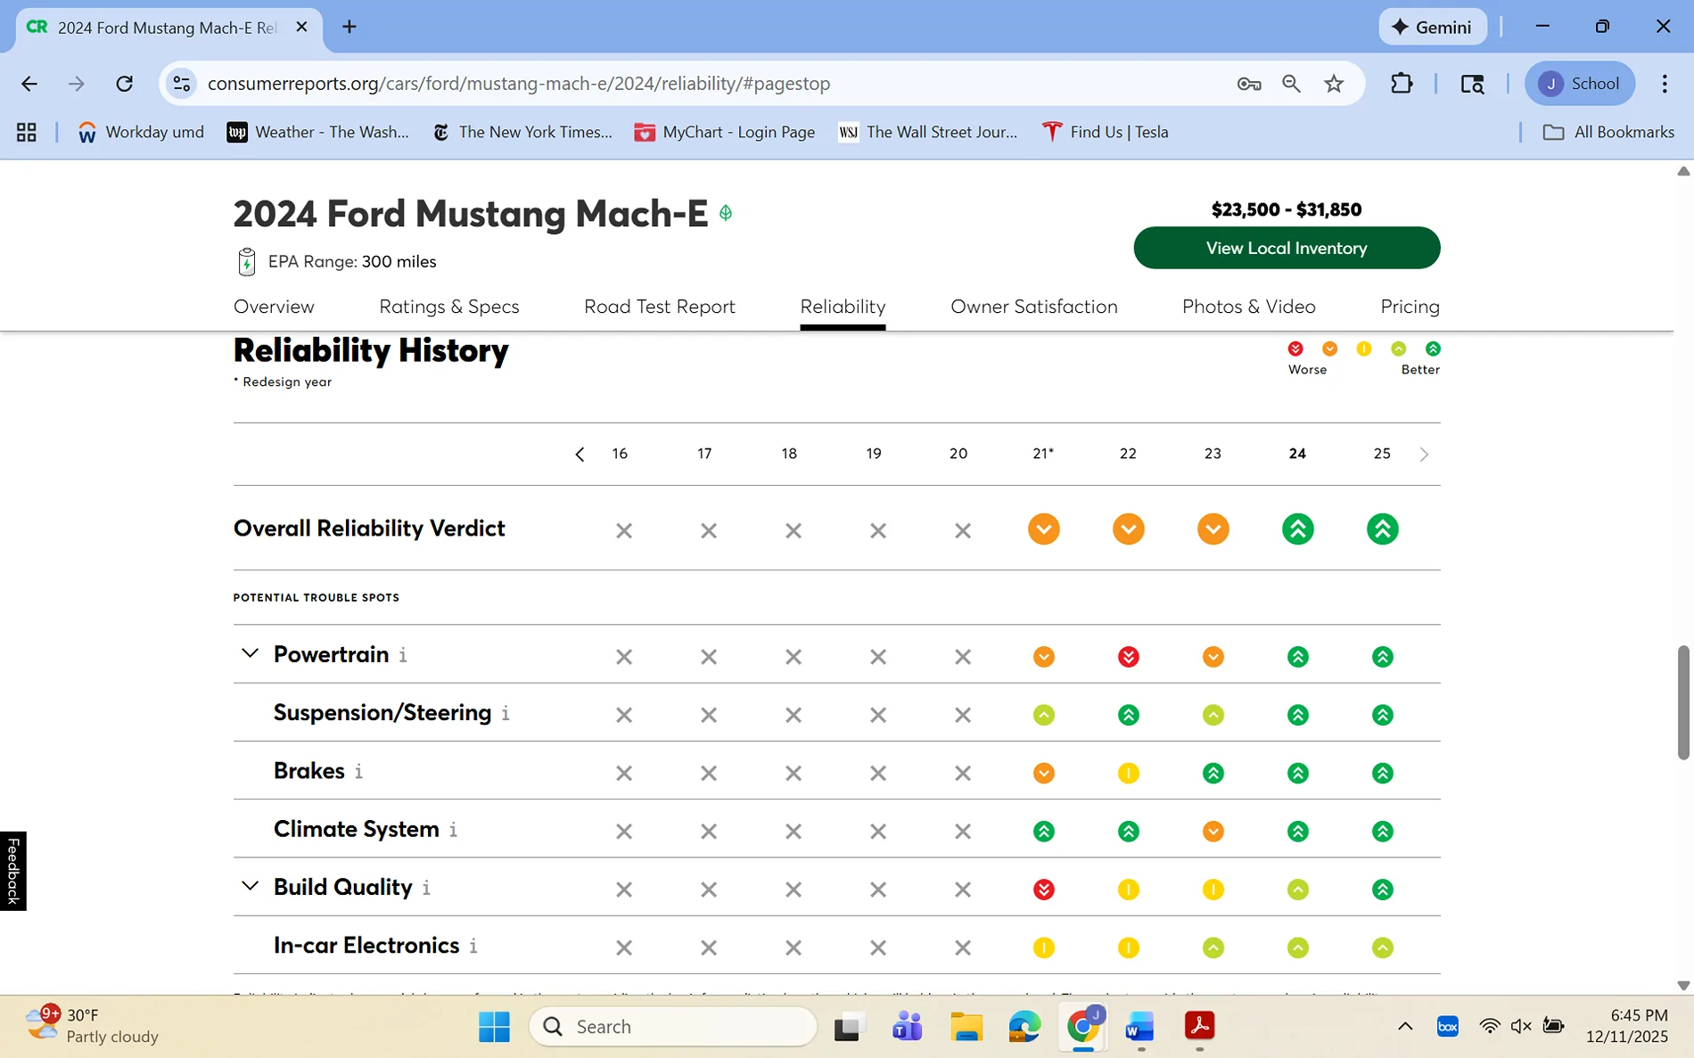
Task: Open Suspension/Steering info tooltip icon
Action: pyautogui.click(x=506, y=713)
